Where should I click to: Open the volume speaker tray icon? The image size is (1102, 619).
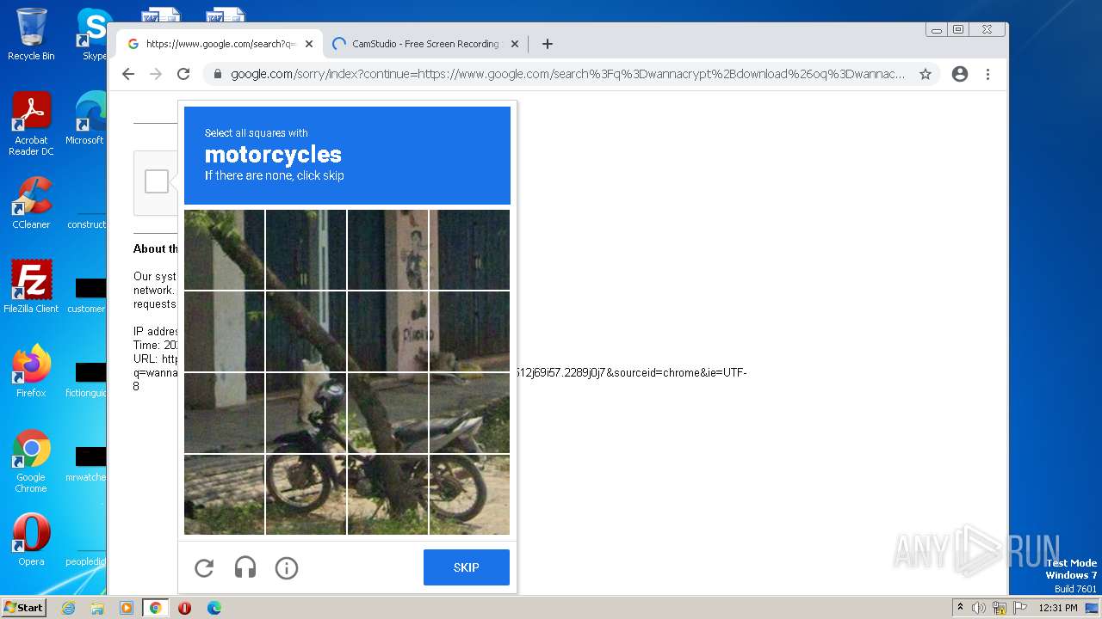pyautogui.click(x=979, y=608)
